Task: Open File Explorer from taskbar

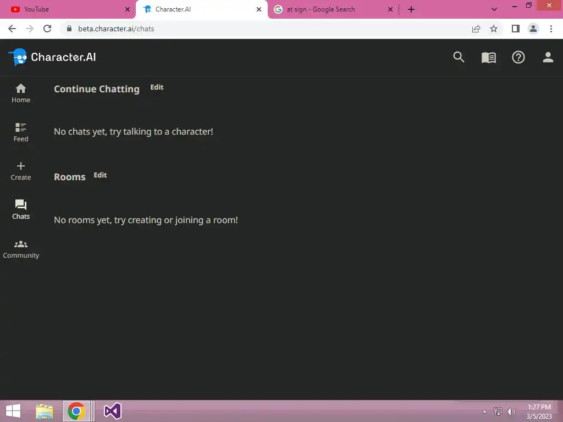Action: tap(45, 411)
